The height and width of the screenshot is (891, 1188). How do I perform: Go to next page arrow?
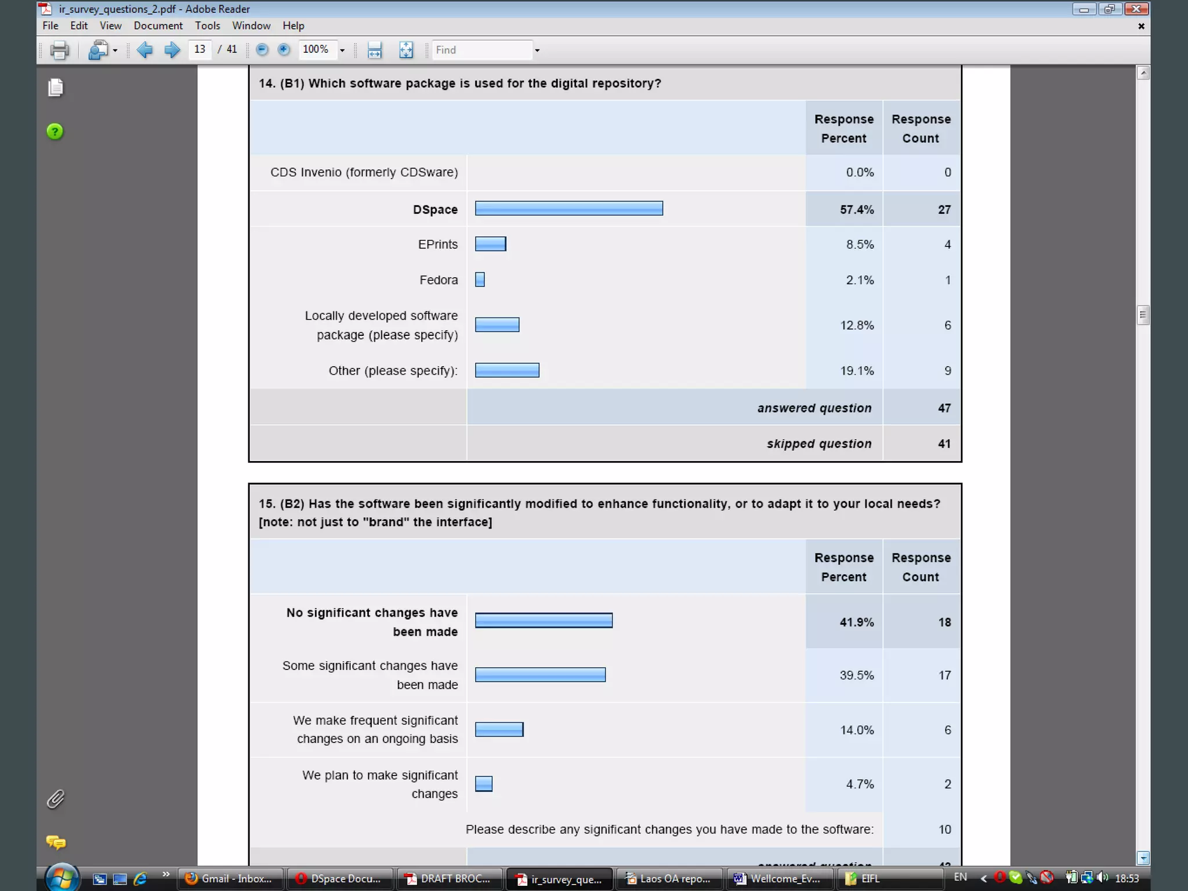[x=172, y=50]
